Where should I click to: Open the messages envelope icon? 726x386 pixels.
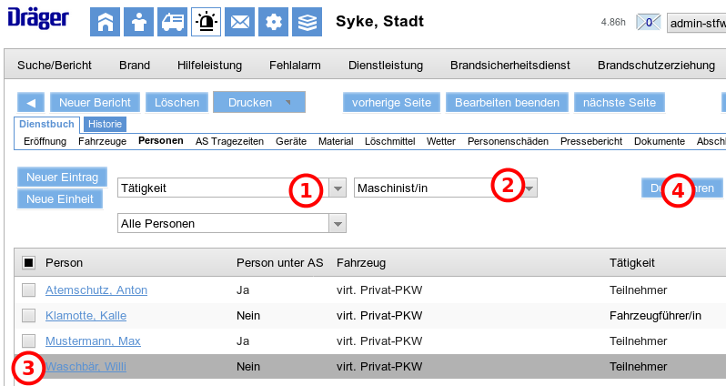point(239,22)
